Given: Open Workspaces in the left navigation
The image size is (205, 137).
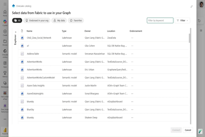Looking at the screenshot, I should [x=5, y=84].
